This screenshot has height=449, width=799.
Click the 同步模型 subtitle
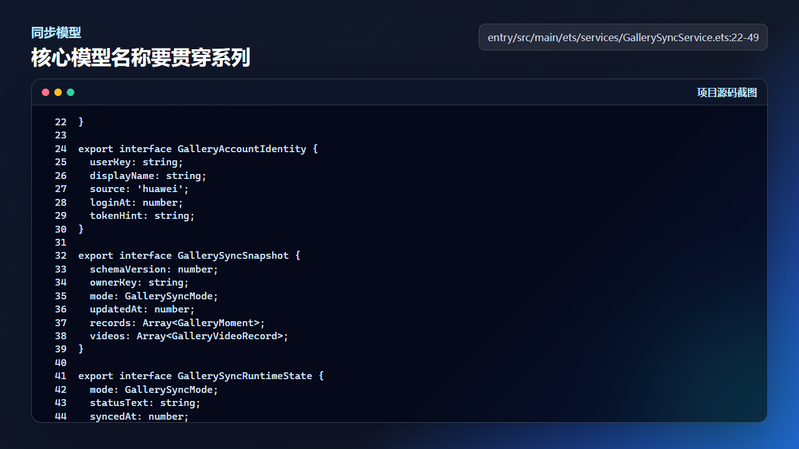(56, 32)
